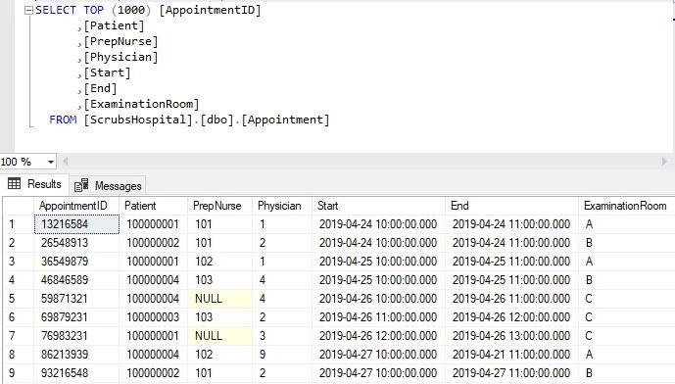Click the Results grid icon
This screenshot has height=384, width=675.
click(x=15, y=184)
